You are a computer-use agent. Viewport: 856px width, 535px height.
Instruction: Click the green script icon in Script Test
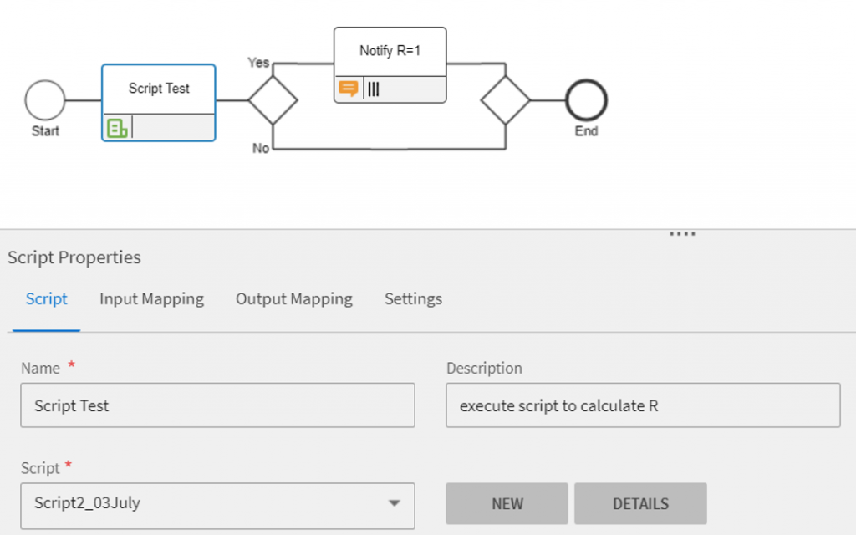pos(118,128)
